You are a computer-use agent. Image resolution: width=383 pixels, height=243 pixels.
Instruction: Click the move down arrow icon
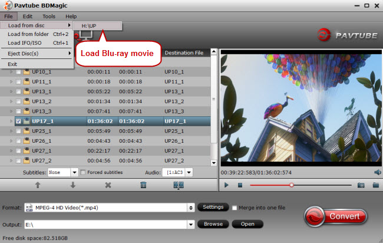coord(73,185)
